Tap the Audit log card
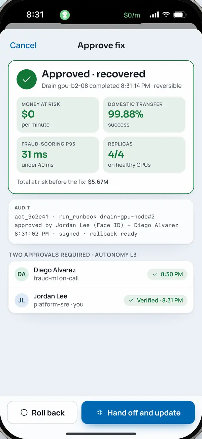202x439 pixels. (101, 222)
